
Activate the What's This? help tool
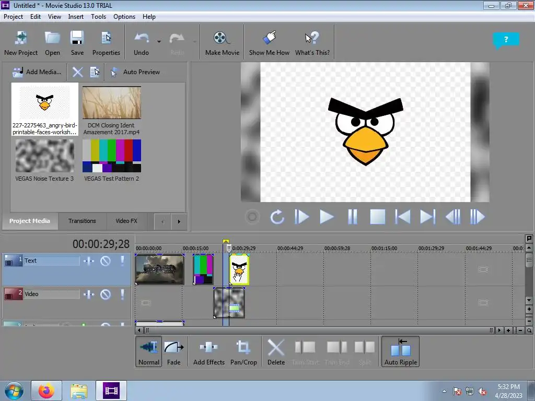pyautogui.click(x=312, y=43)
